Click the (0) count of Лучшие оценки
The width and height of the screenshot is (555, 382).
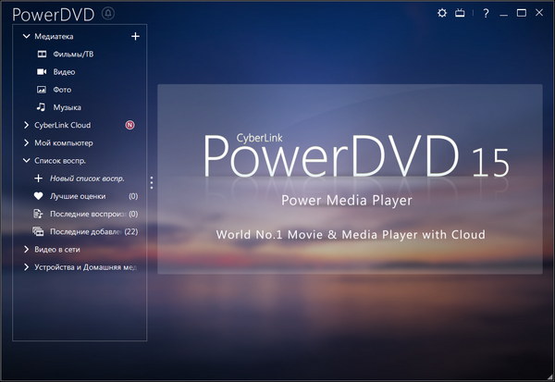pos(133,196)
